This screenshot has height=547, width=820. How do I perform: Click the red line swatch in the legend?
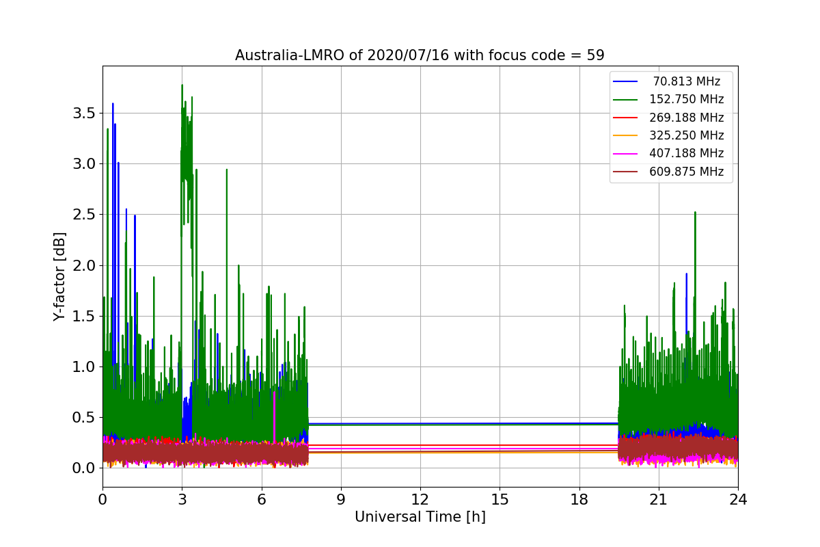coord(626,118)
